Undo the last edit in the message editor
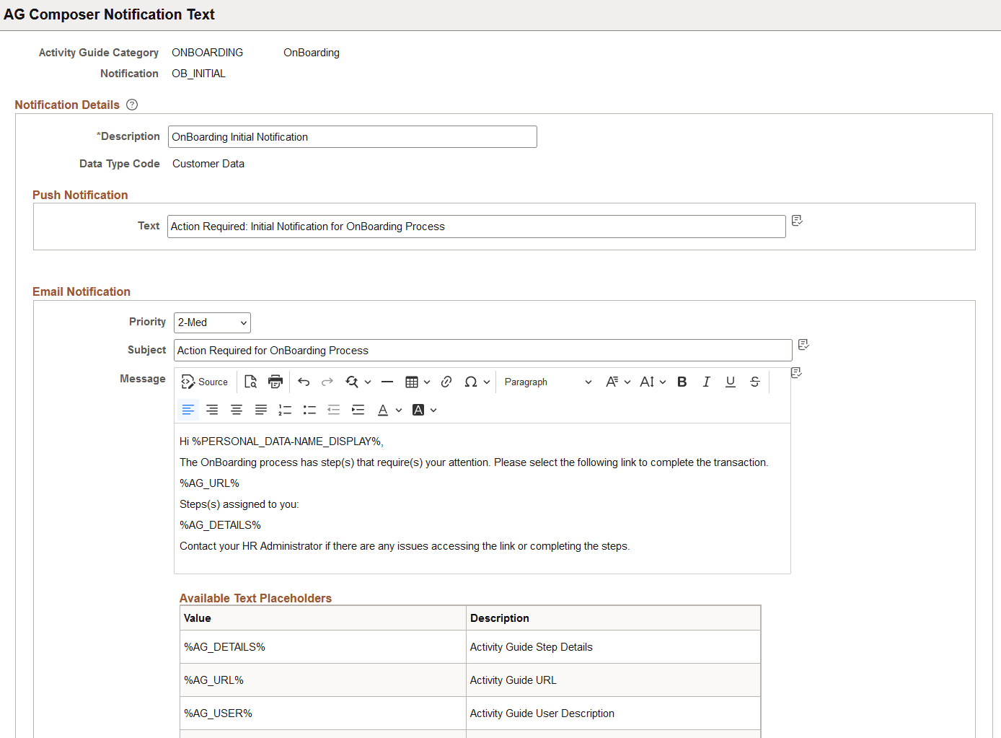Image resolution: width=1001 pixels, height=738 pixels. 304,382
